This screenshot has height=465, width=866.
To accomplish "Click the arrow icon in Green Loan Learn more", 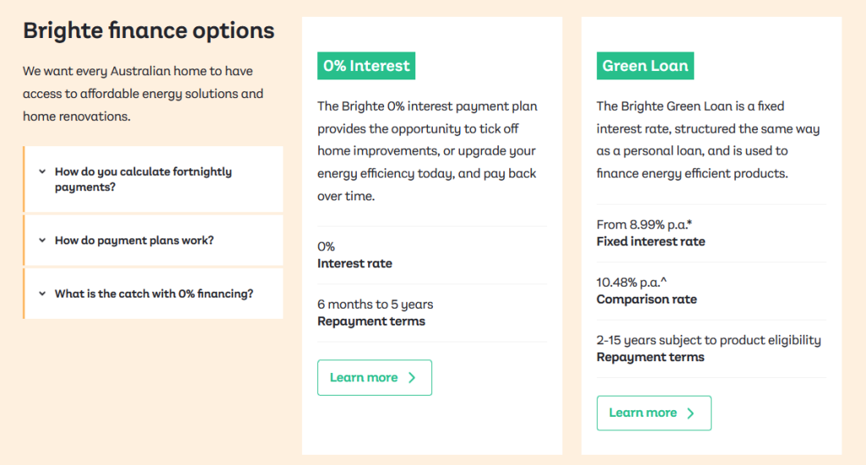I will 691,413.
